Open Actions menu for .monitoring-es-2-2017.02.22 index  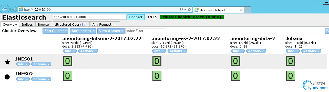177,51
